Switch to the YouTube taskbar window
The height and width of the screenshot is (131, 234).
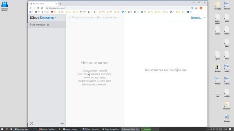48,129
